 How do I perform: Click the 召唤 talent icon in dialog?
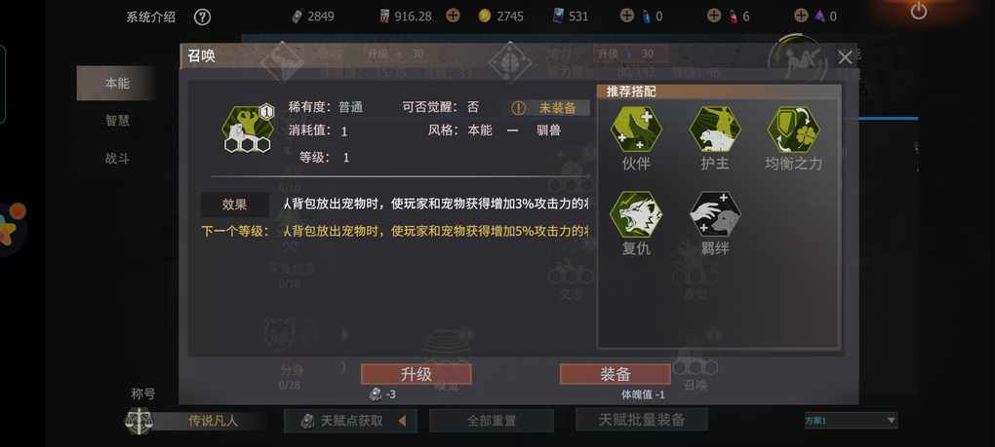pos(248,129)
